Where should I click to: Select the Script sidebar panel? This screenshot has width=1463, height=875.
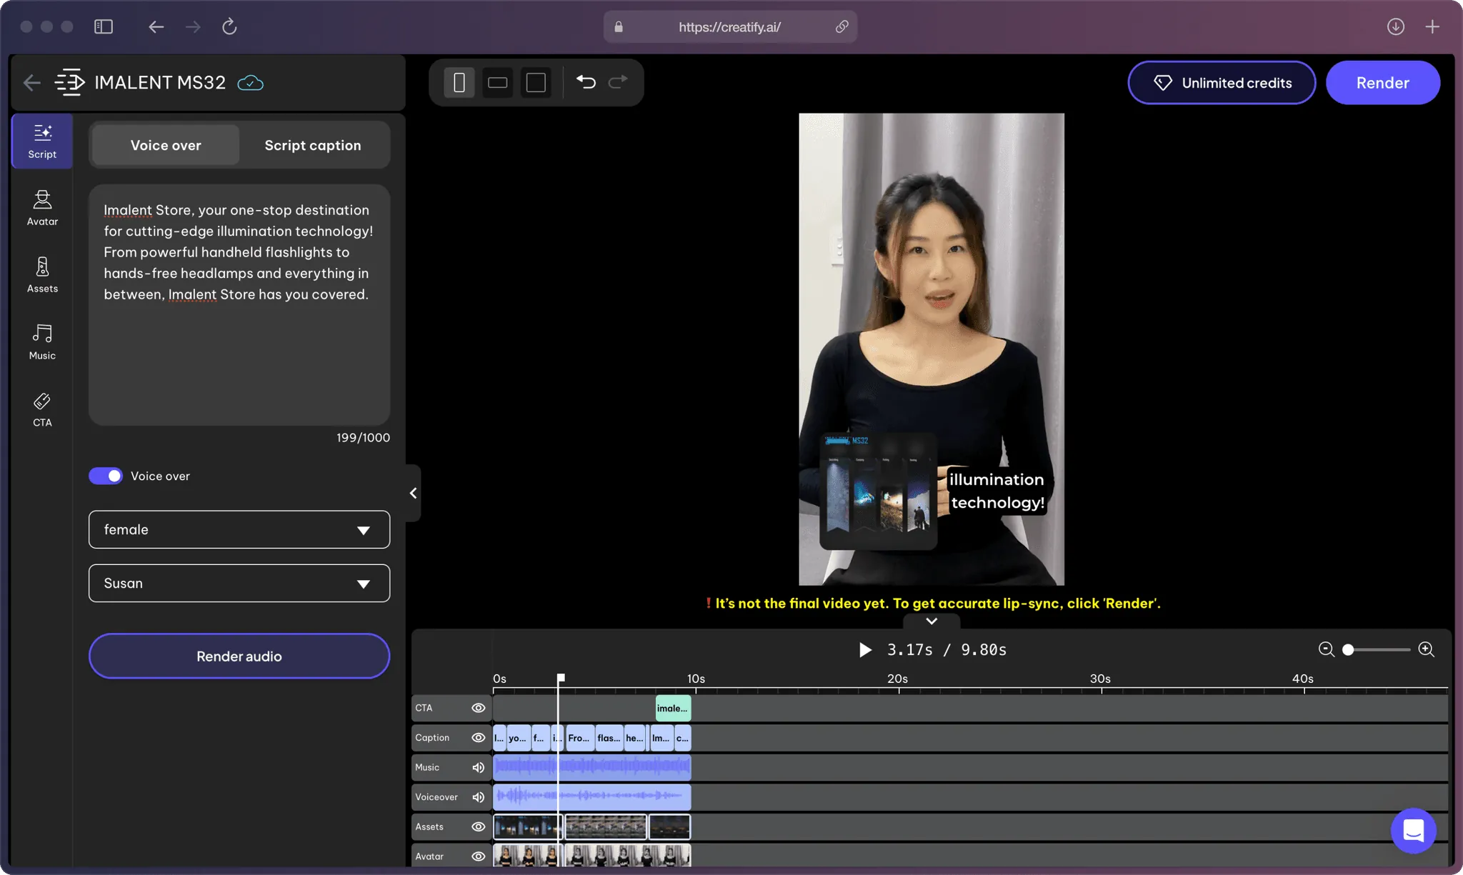(42, 141)
